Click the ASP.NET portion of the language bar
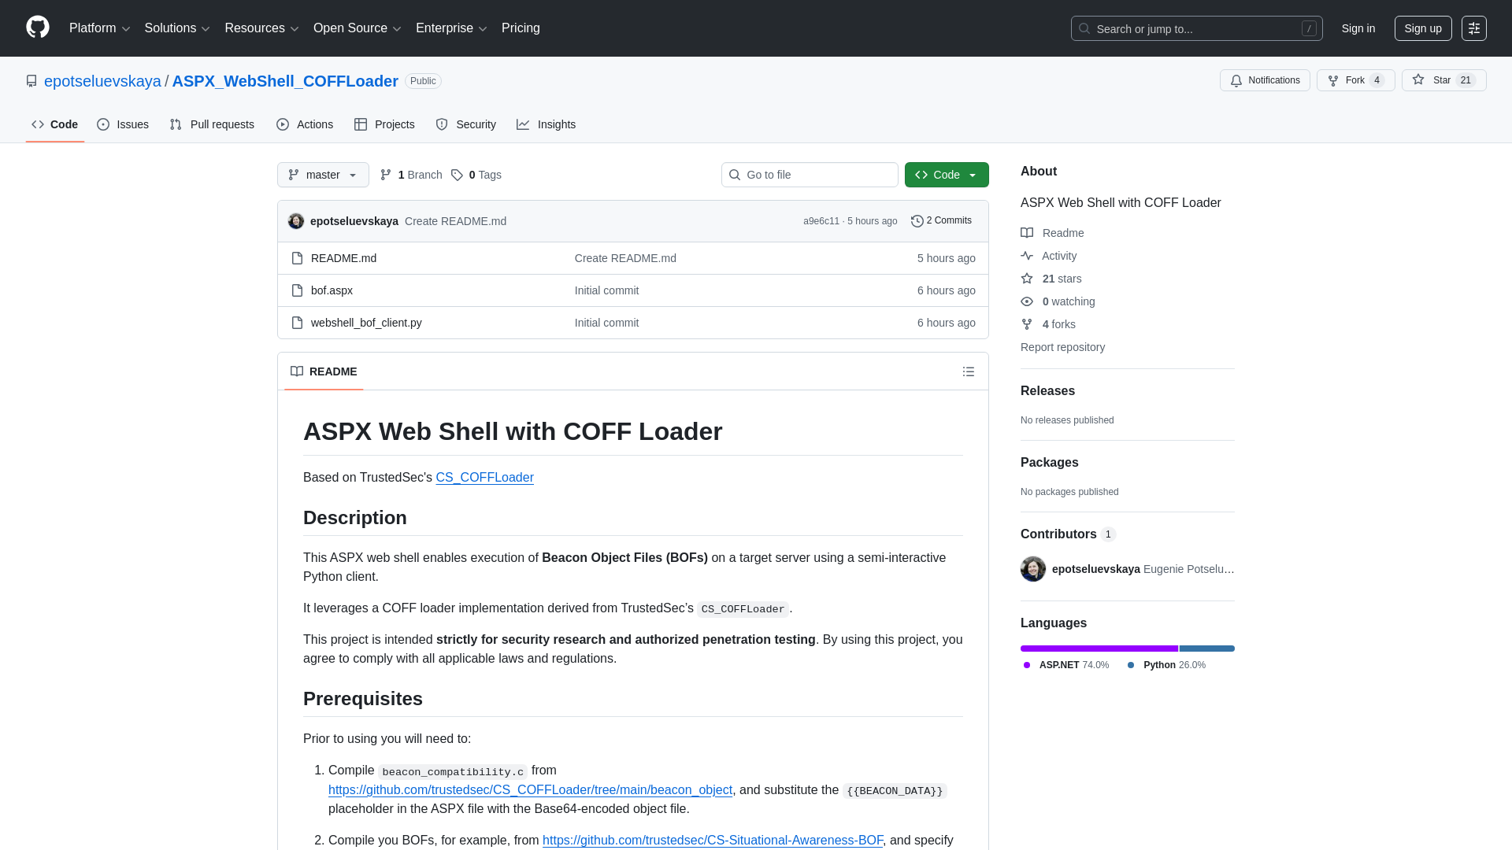 click(1099, 649)
